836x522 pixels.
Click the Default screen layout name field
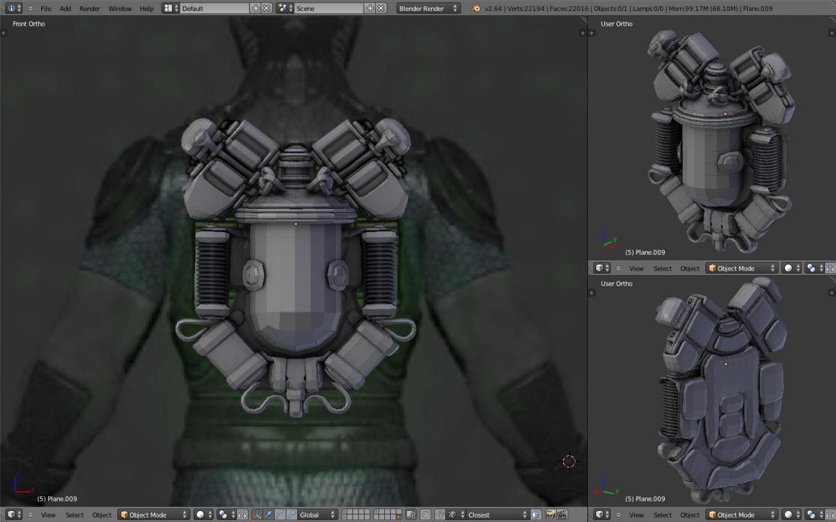point(214,8)
